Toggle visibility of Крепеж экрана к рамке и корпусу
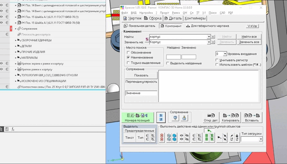The width and height of the screenshot is (287, 164). coord(2,64)
